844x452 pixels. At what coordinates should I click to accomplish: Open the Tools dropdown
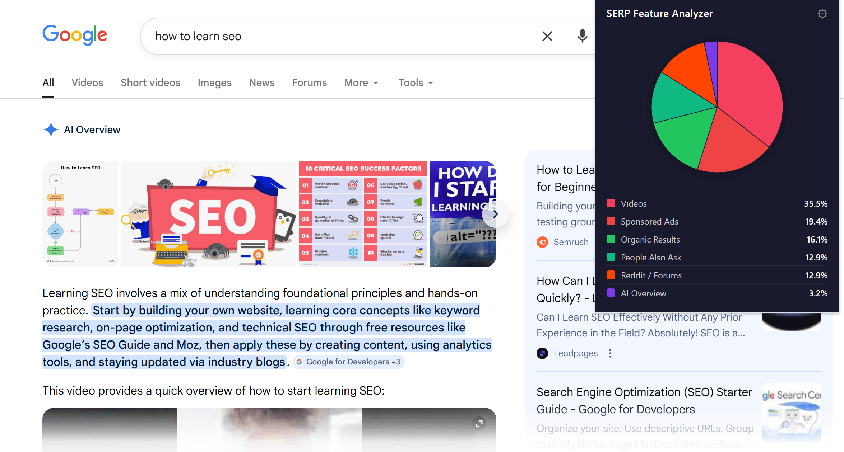click(x=416, y=83)
